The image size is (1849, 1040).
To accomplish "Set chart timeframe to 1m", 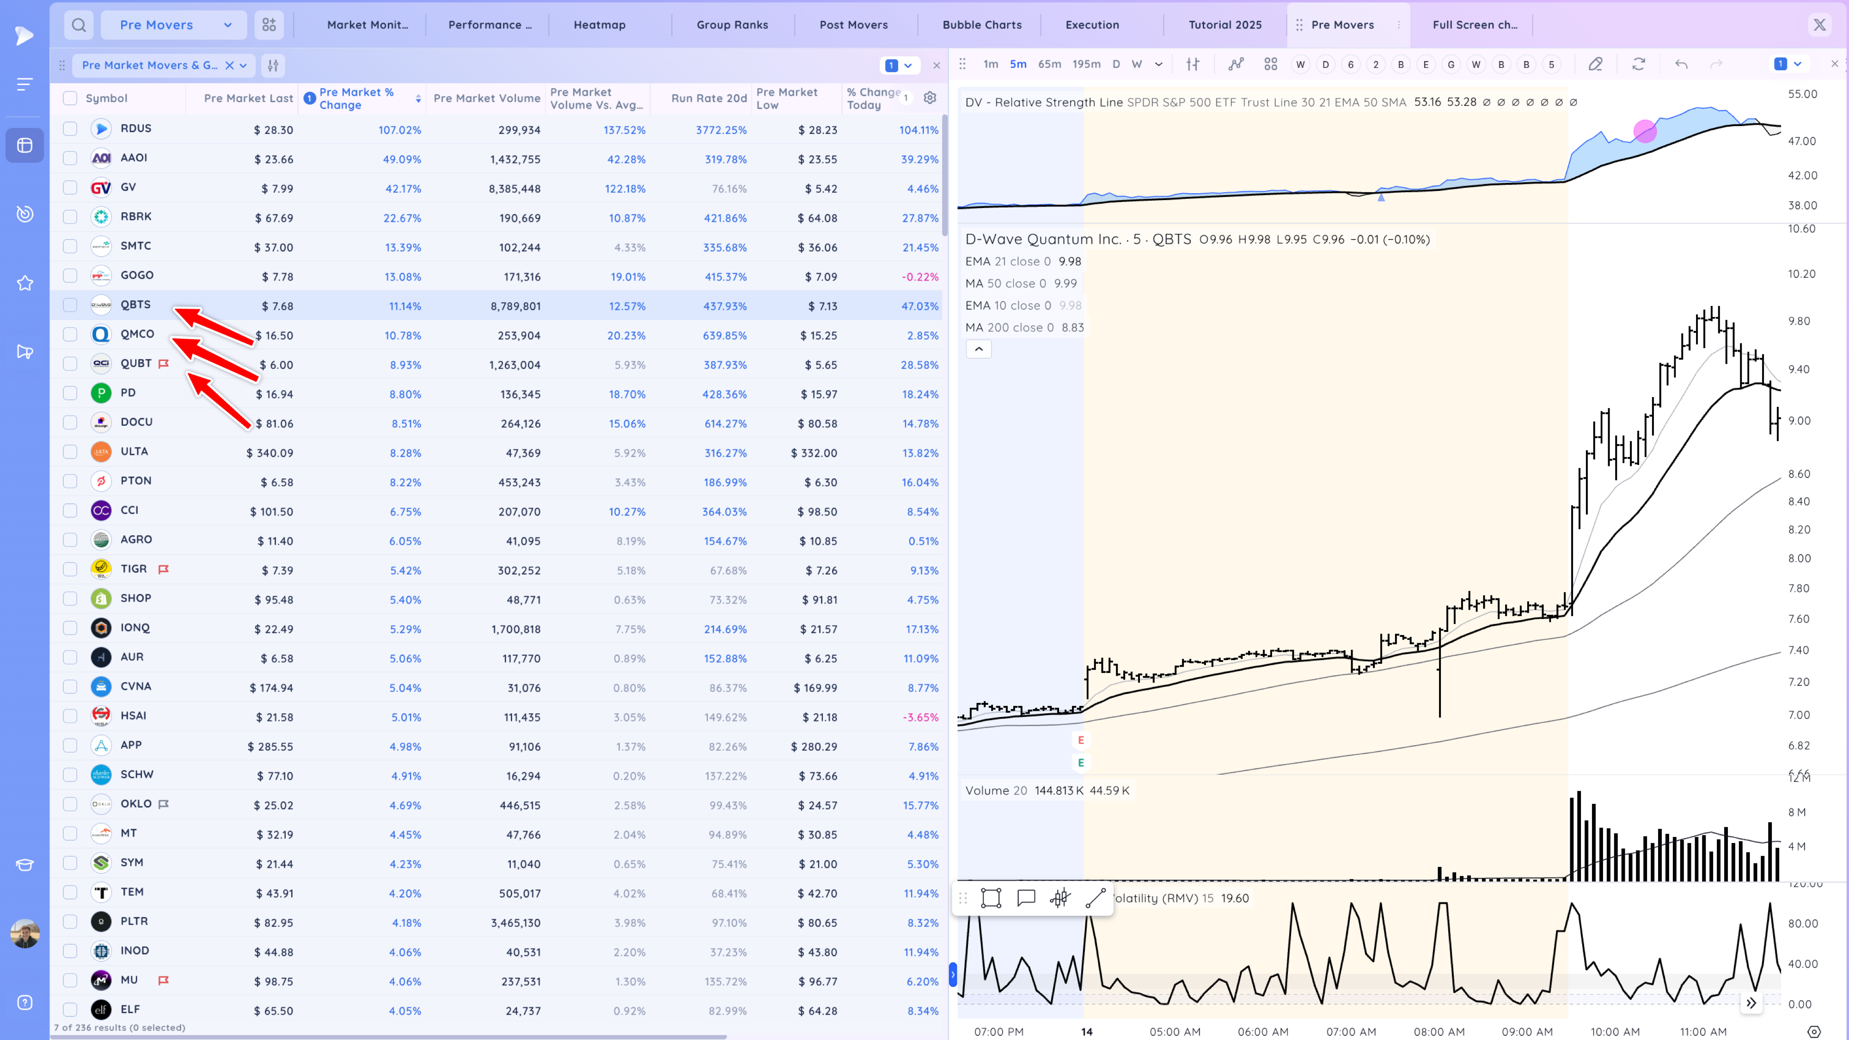I will coord(991,65).
